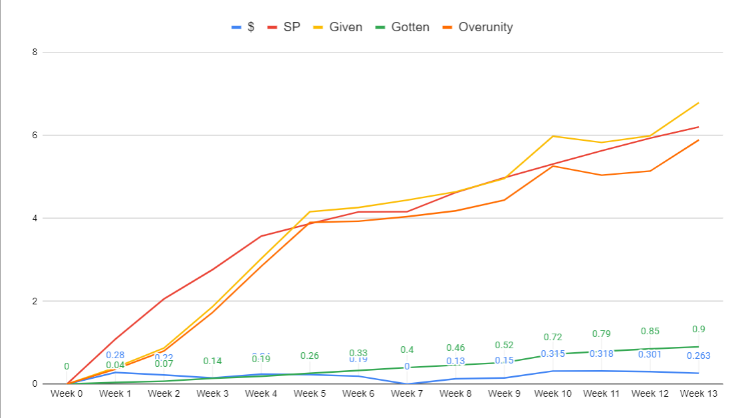This screenshot has width=740, height=418.
Task: Click the Given line peak at Week 13
Action: pos(699,103)
